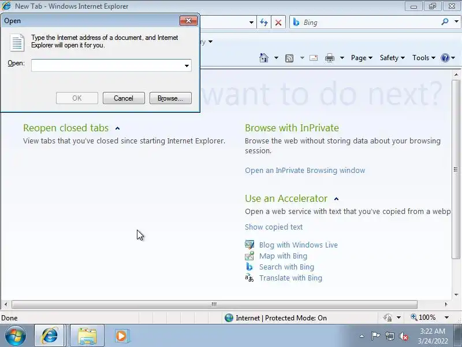
Task: Collapse the Use an Accelerator section
Action: [337, 199]
